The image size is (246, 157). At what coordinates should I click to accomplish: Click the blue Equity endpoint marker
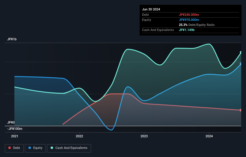(241, 64)
